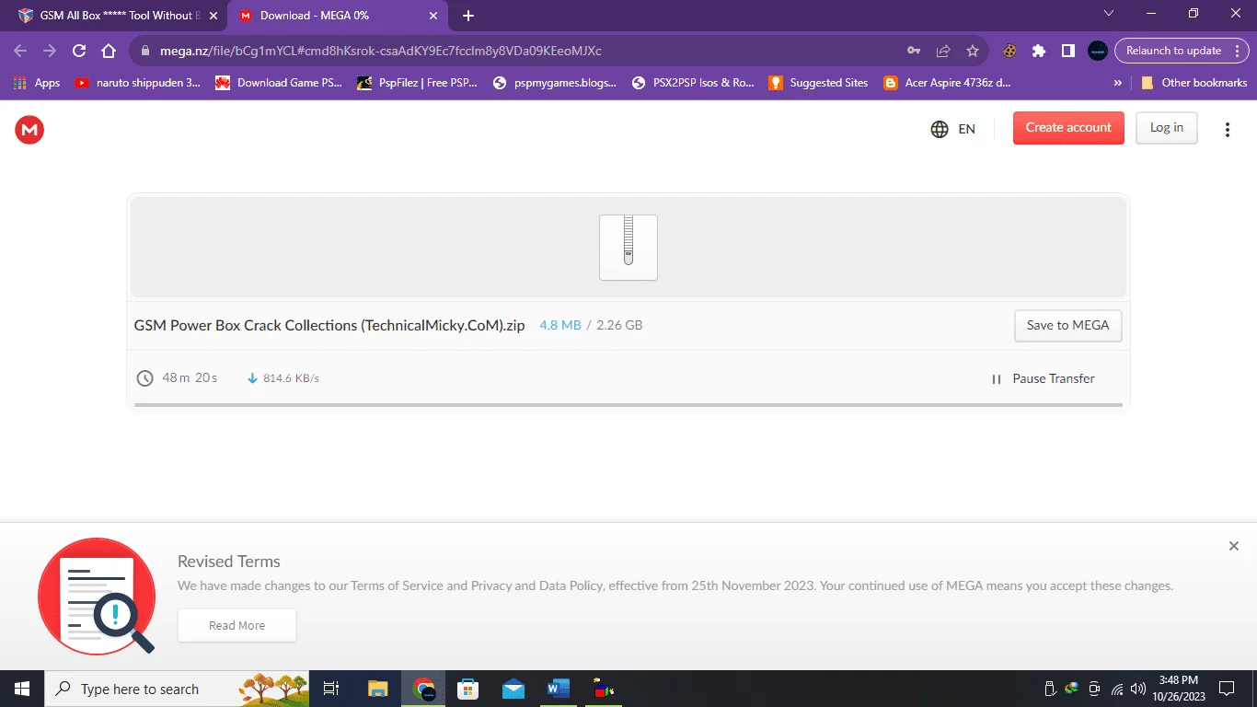Image resolution: width=1257 pixels, height=707 pixels.
Task: Open File Explorer from the taskbar
Action: tap(378, 689)
